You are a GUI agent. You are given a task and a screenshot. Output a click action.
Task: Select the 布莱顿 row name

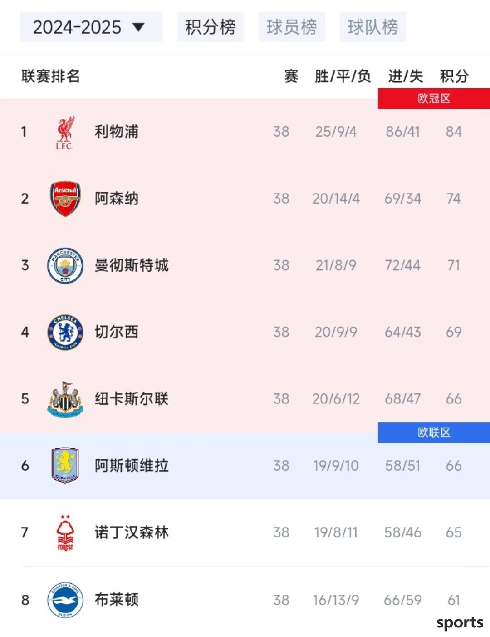click(x=117, y=600)
